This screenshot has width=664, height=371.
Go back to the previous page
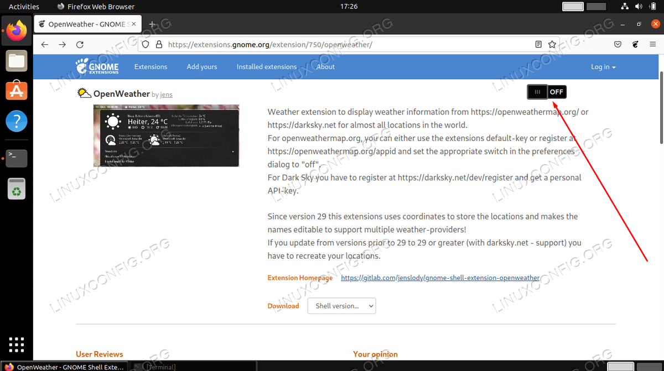click(x=45, y=45)
